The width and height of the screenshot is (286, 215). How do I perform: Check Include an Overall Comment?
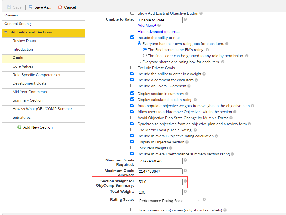(x=132, y=85)
